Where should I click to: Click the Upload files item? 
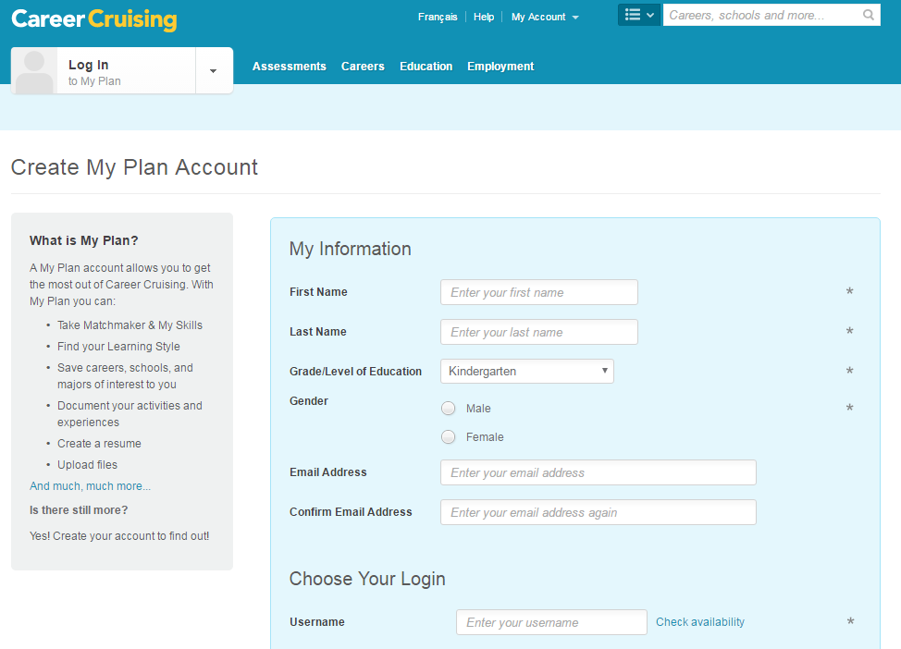[87, 465]
